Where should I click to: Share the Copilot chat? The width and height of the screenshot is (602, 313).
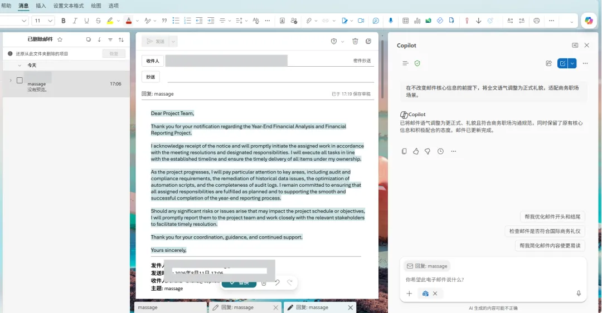pyautogui.click(x=548, y=63)
